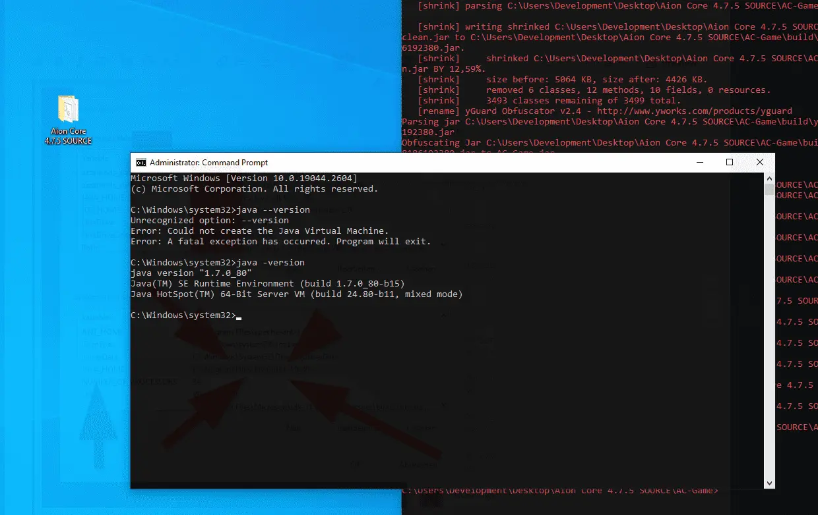Click the "Administrator: Command Prompt" window title
Screen dimensions: 818x515
[208, 163]
